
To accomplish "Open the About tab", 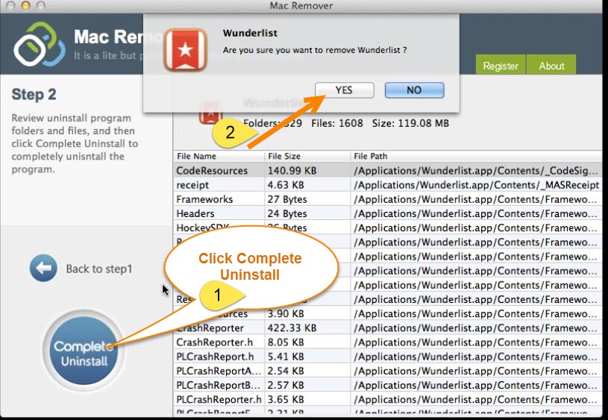I will pyautogui.click(x=551, y=65).
